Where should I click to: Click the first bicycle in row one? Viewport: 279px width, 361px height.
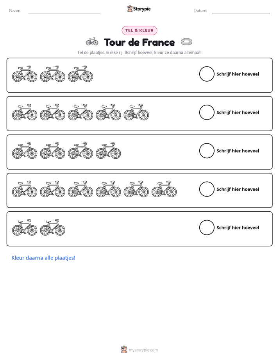click(25, 74)
